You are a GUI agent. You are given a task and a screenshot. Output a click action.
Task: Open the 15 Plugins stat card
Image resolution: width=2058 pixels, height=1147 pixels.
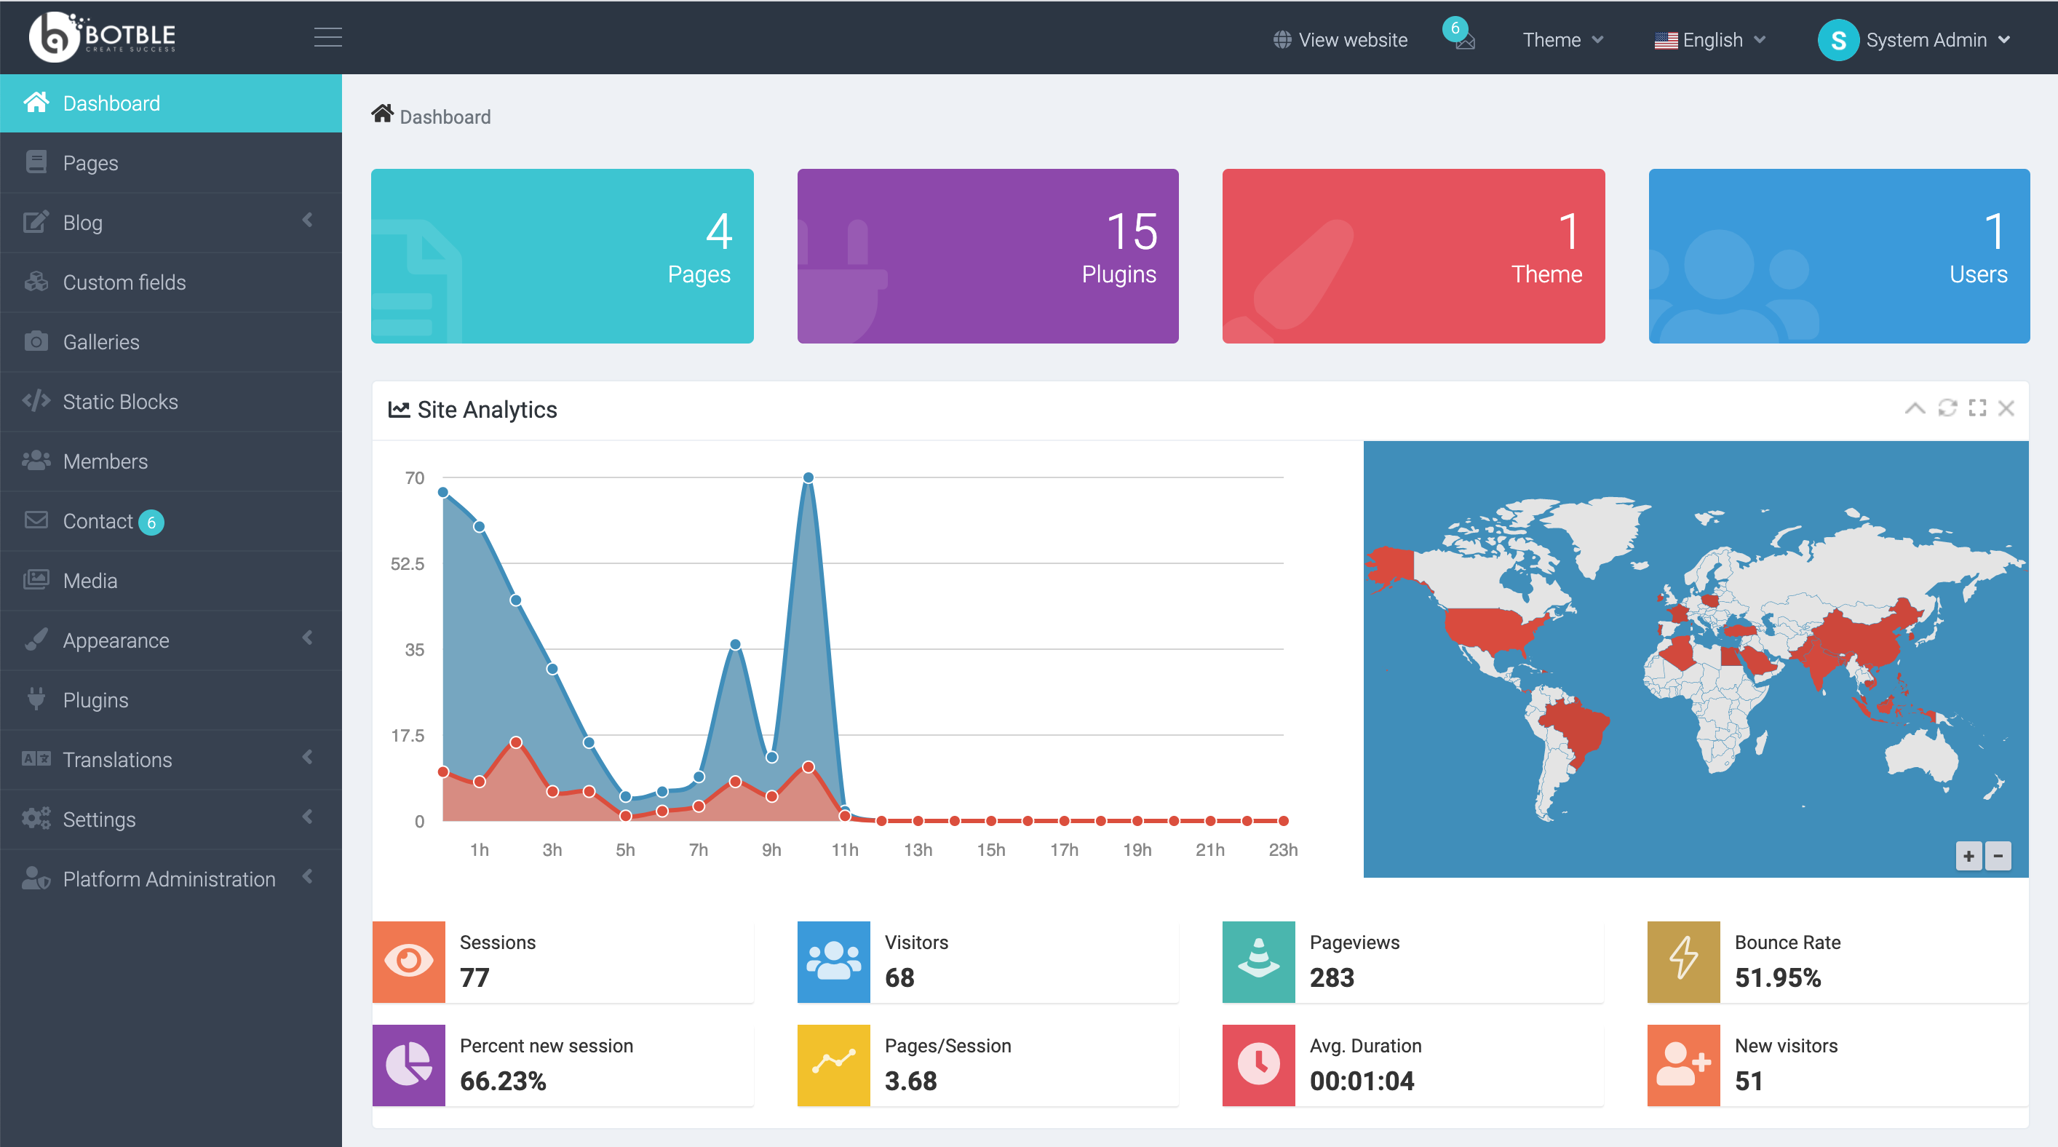click(988, 255)
